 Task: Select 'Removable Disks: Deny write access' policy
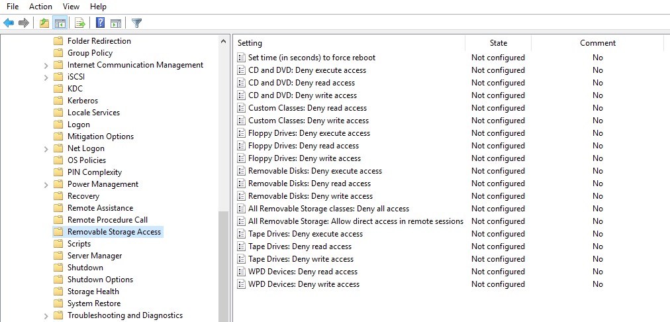tap(310, 196)
